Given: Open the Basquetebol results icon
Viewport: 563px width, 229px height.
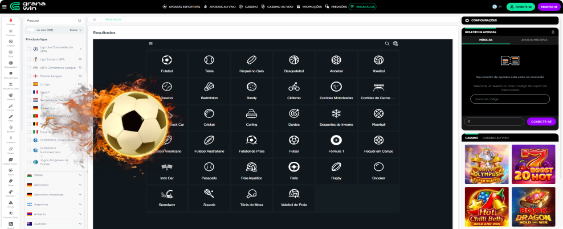Looking at the screenshot, I should pyautogui.click(x=293, y=60).
